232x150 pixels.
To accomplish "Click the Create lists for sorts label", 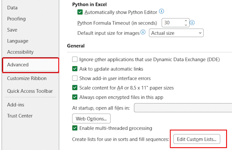I will pyautogui.click(x=120, y=139).
